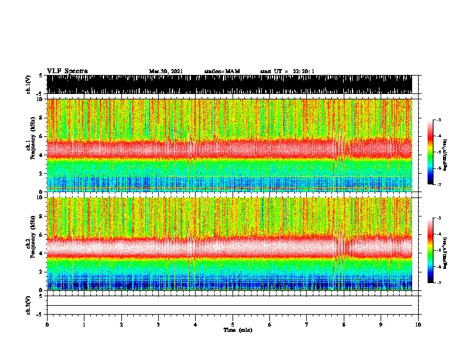
Task: Click the ch.2 color scale 'log(PSD)' unit label
Action: click(445, 253)
